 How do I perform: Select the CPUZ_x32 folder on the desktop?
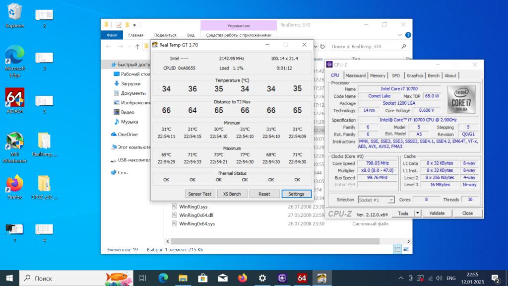coord(44,187)
